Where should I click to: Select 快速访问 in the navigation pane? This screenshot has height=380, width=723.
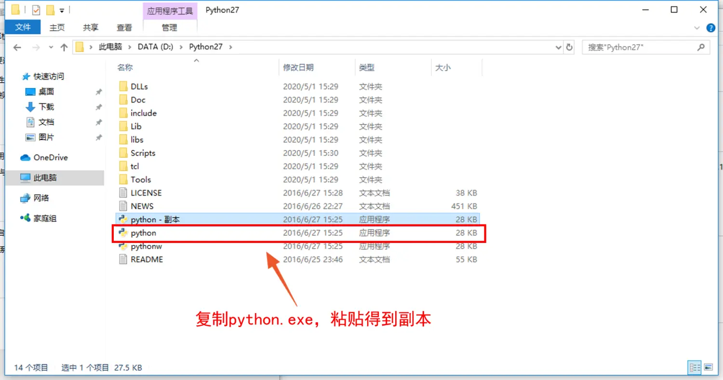[x=49, y=76]
